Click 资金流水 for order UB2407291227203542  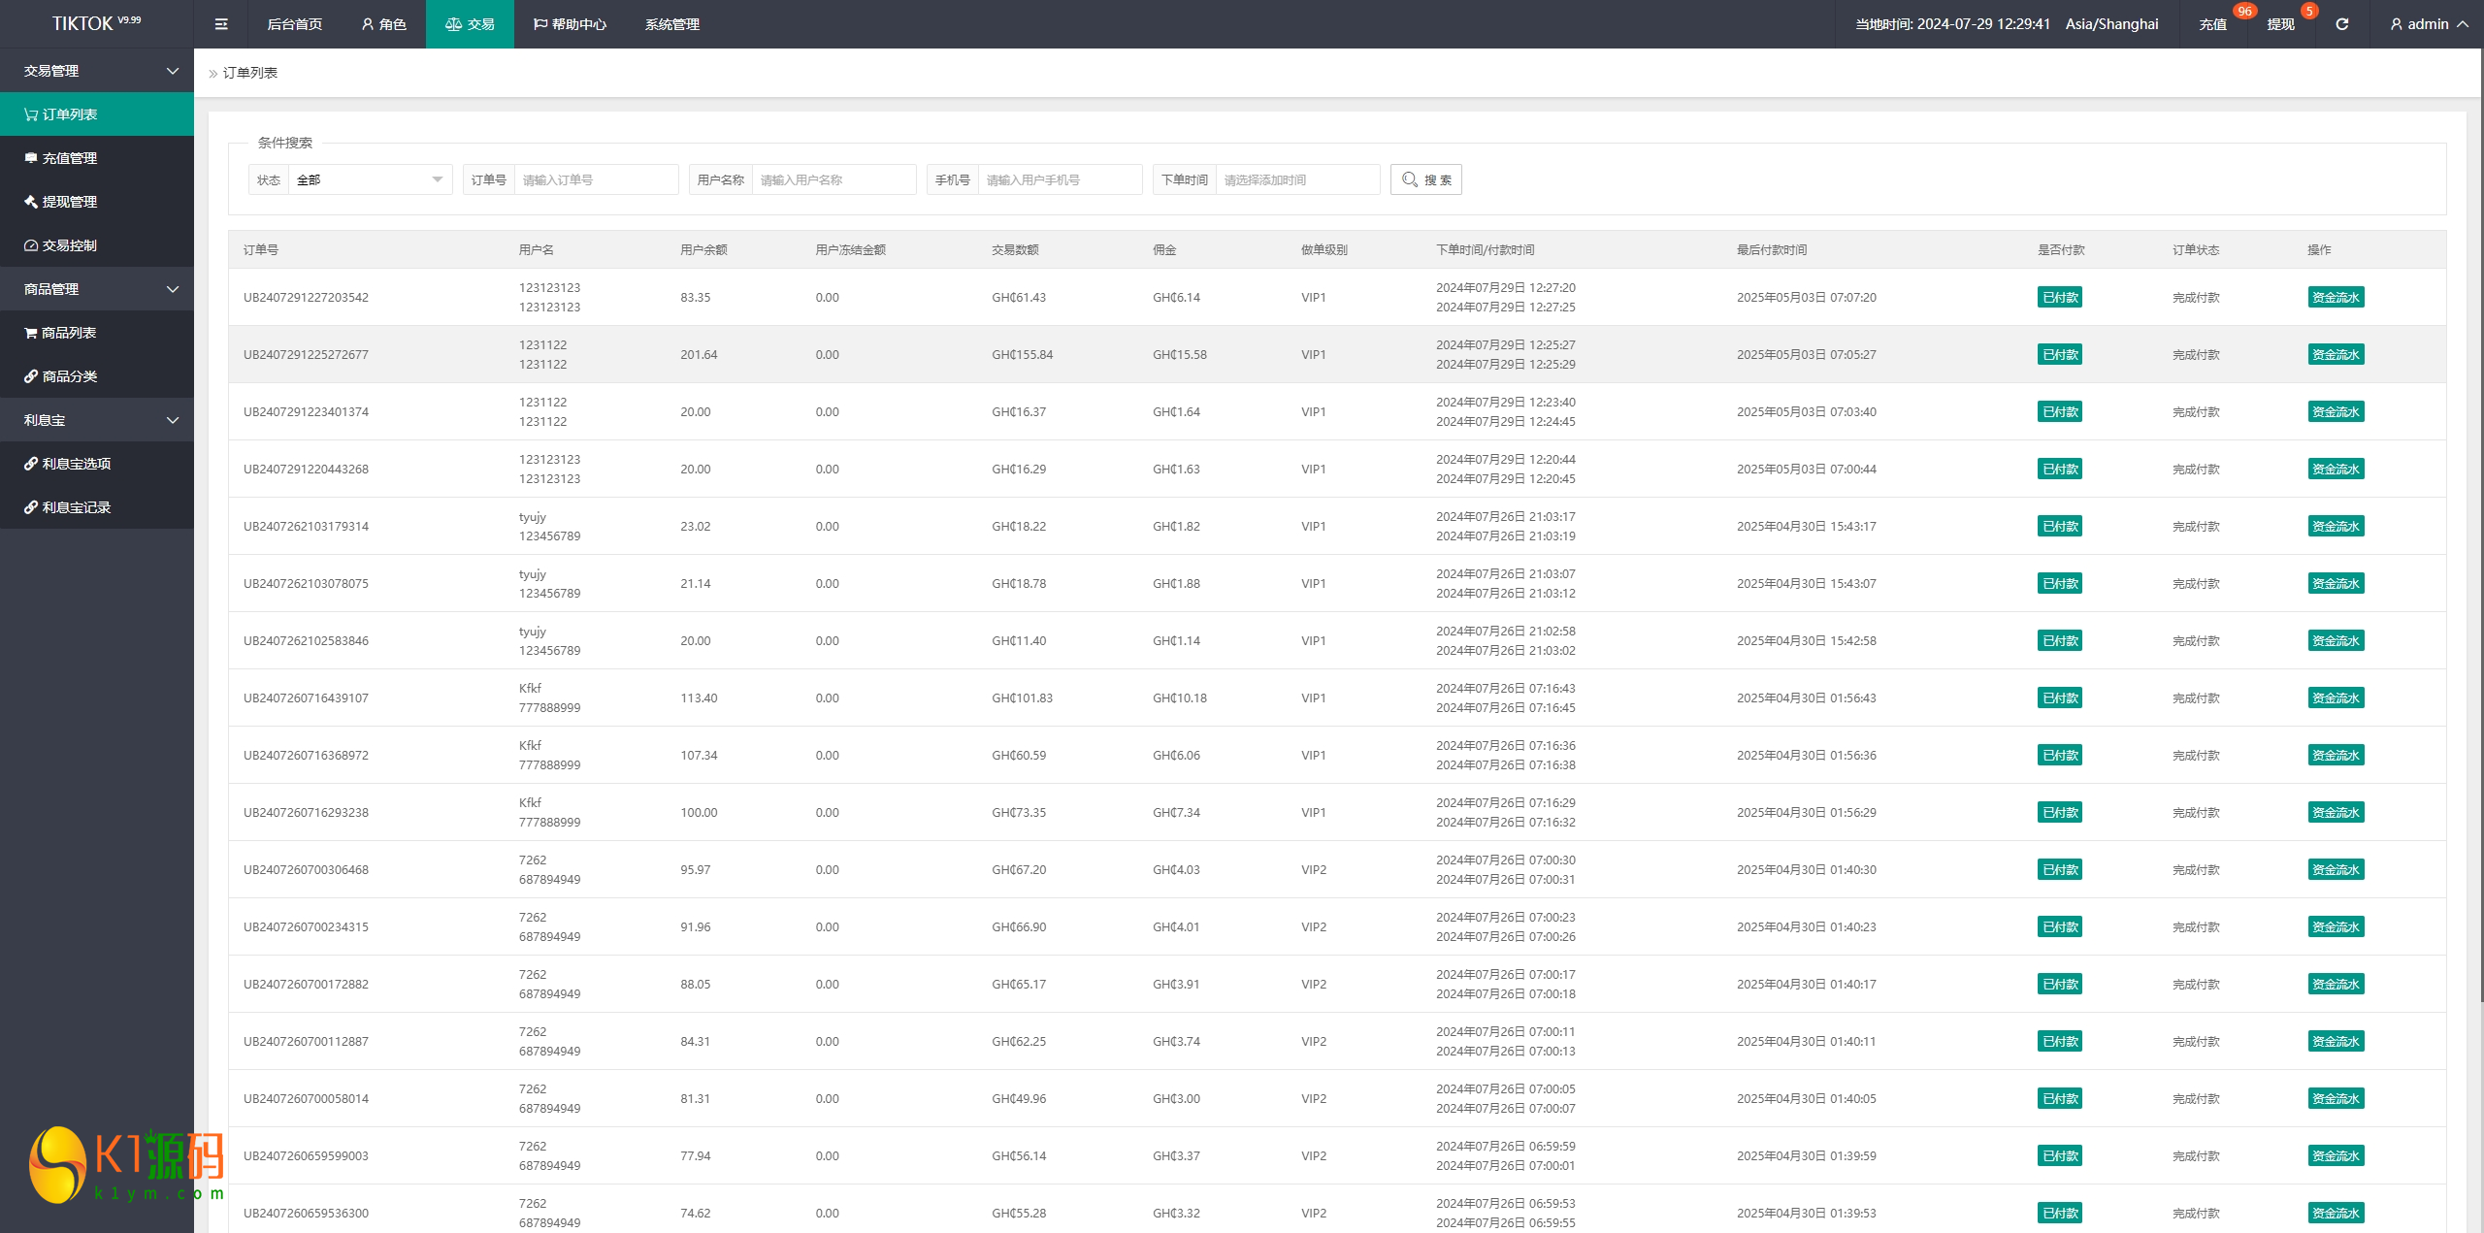(x=2335, y=298)
